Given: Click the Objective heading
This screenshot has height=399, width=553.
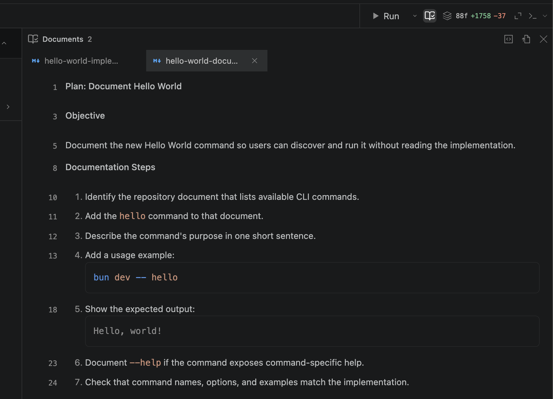Looking at the screenshot, I should click(85, 116).
